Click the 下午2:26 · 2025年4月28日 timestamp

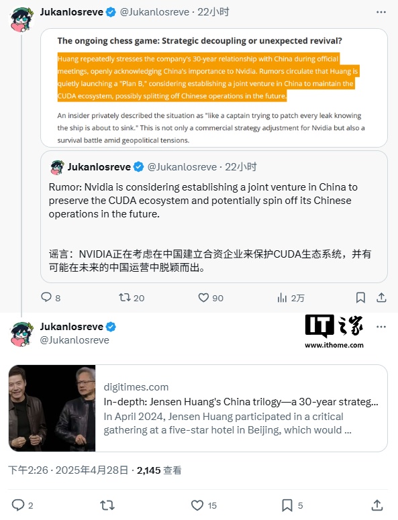[68, 470]
